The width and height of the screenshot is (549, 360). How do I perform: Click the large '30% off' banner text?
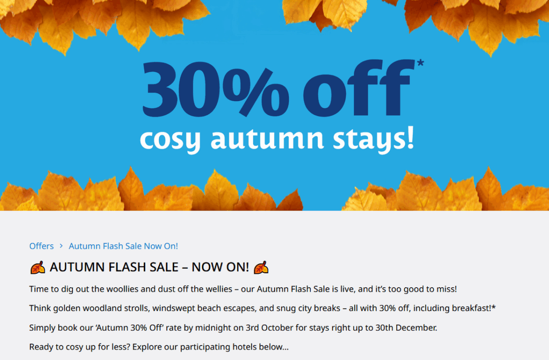pos(277,90)
